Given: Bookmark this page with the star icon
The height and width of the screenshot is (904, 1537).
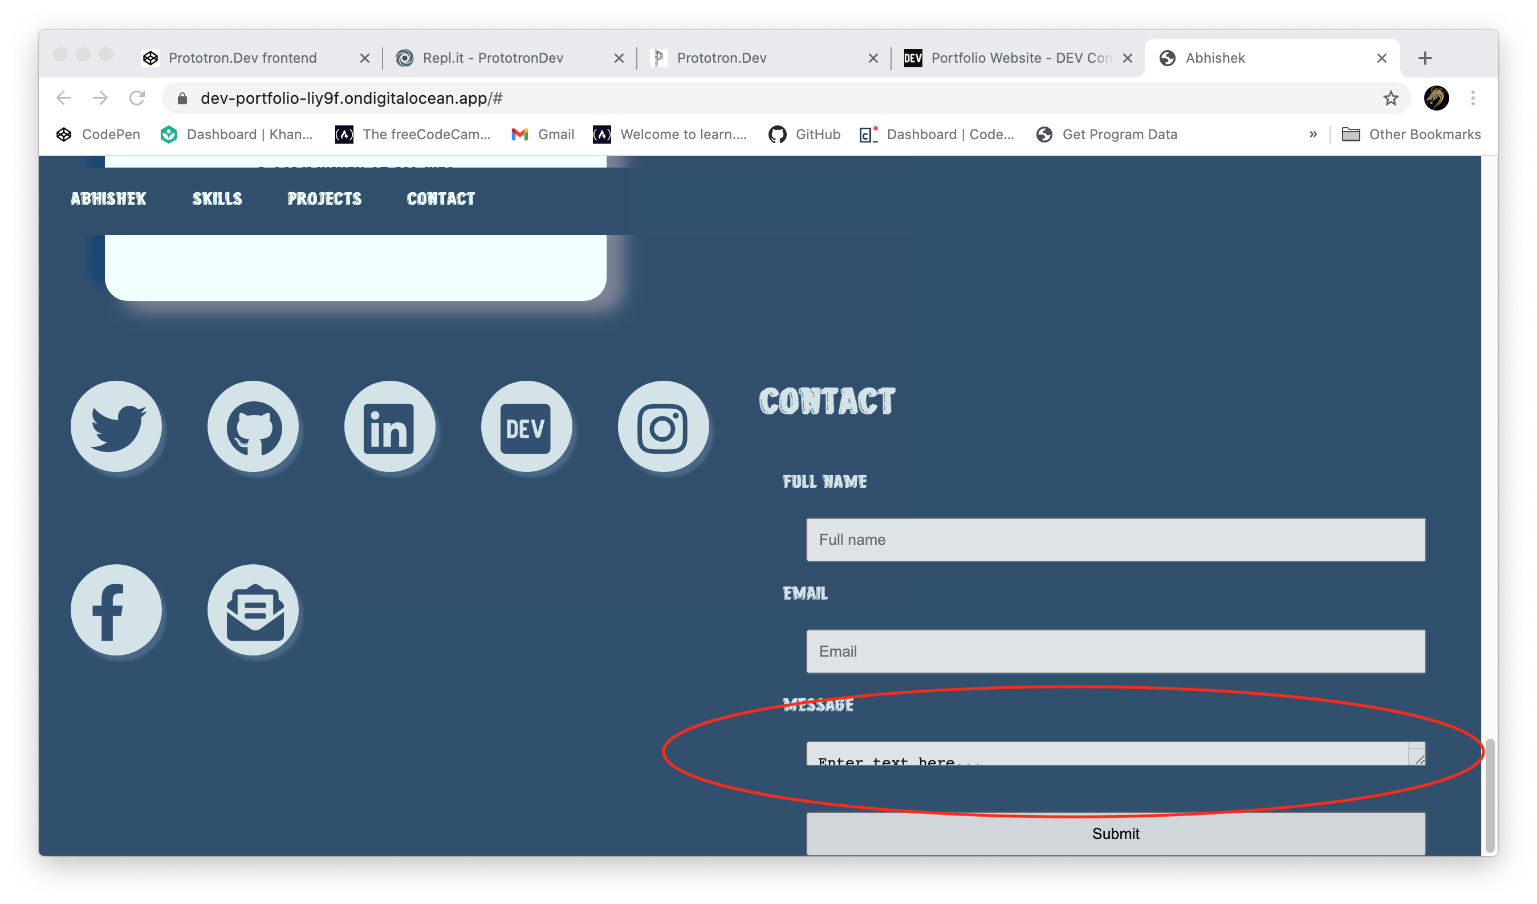Looking at the screenshot, I should [1390, 98].
